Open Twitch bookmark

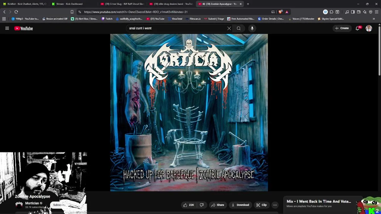coord(107,19)
